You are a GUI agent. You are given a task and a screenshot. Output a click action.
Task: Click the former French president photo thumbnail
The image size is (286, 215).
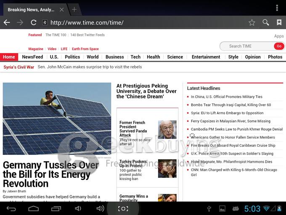coord(167,129)
